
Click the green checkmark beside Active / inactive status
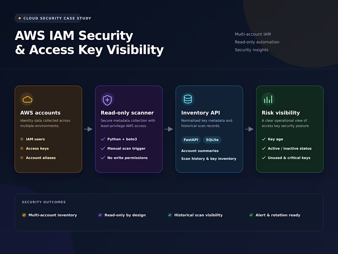click(x=264, y=148)
